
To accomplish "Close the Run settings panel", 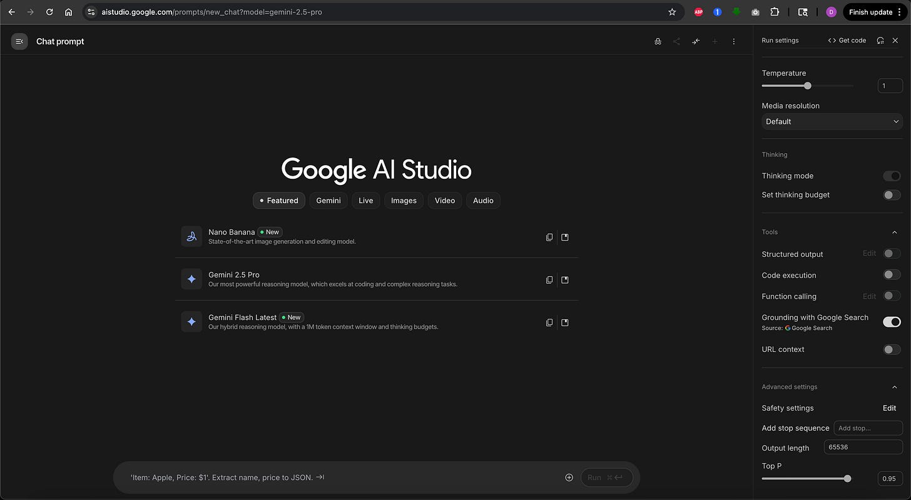I will point(895,40).
